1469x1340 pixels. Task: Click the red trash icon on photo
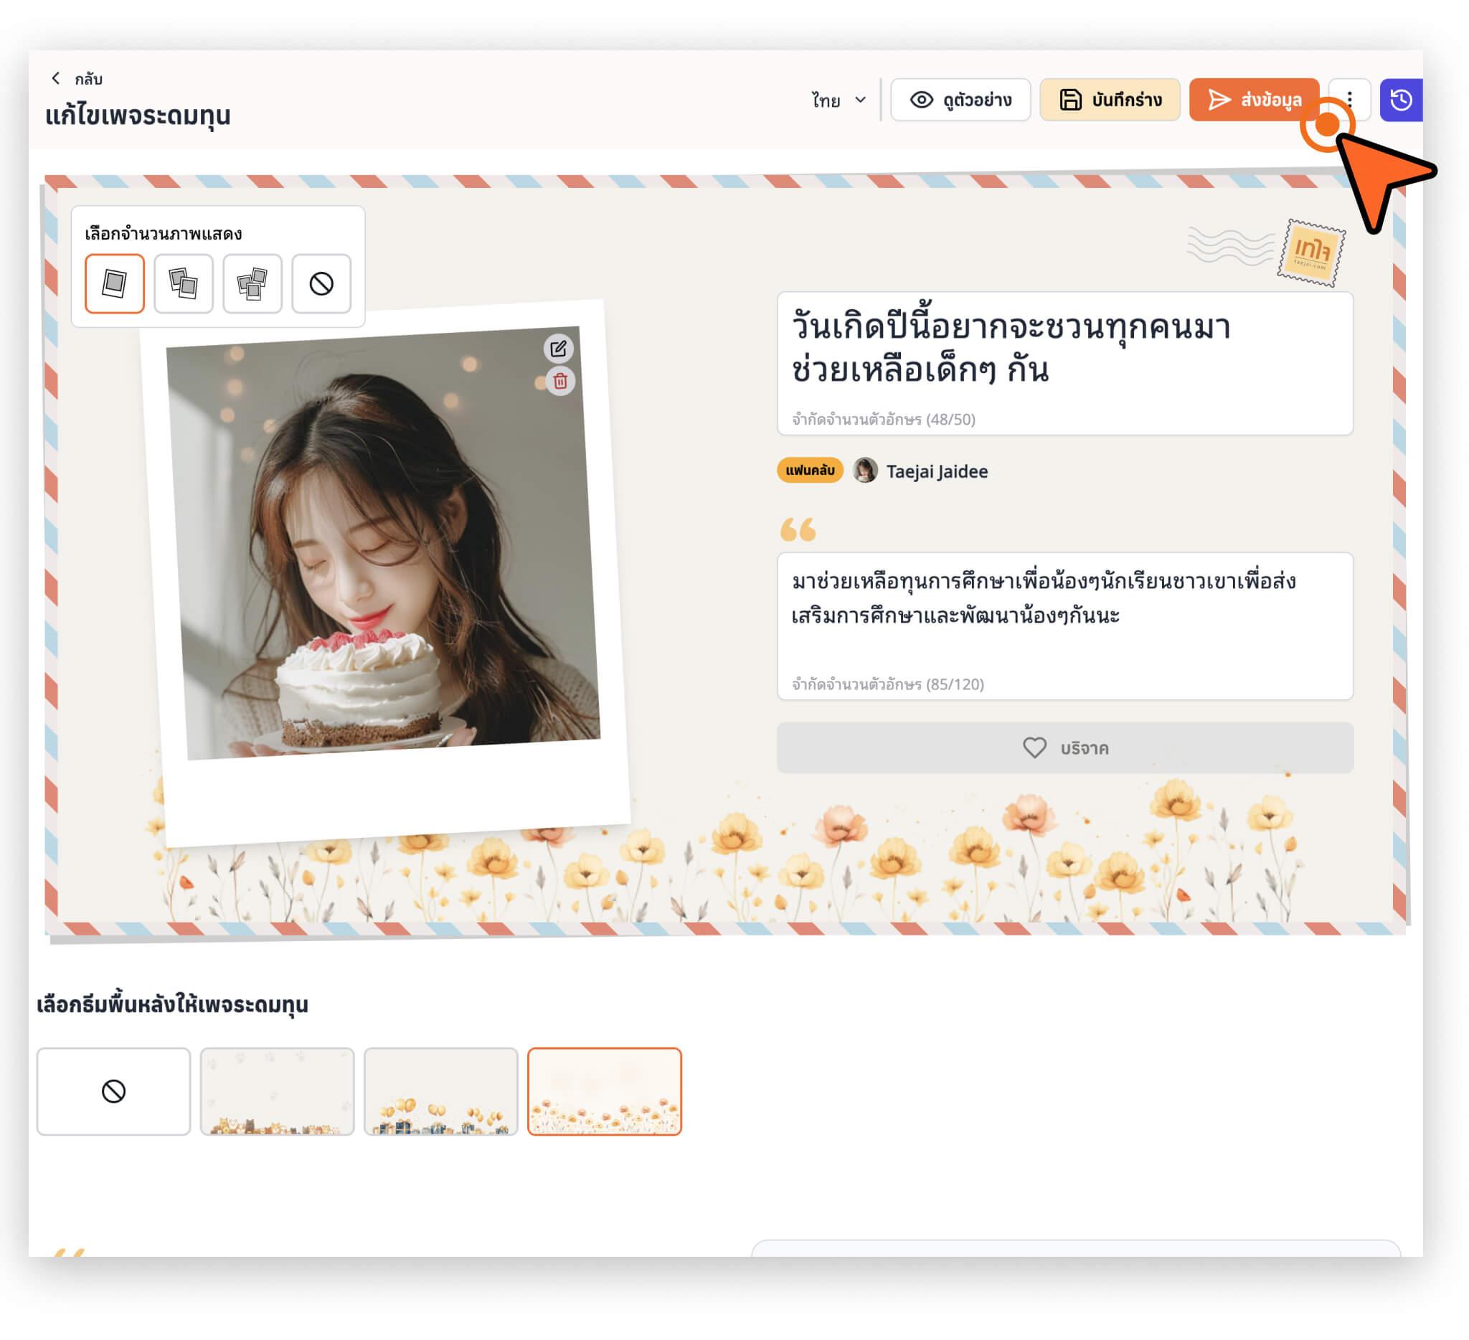(x=560, y=381)
